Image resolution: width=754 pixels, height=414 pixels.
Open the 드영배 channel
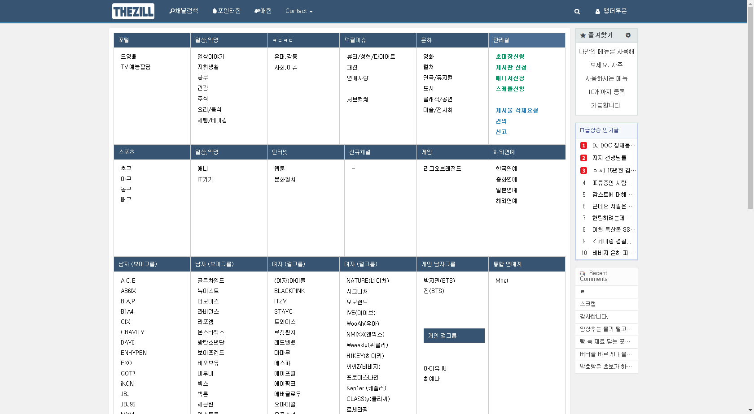tap(129, 56)
